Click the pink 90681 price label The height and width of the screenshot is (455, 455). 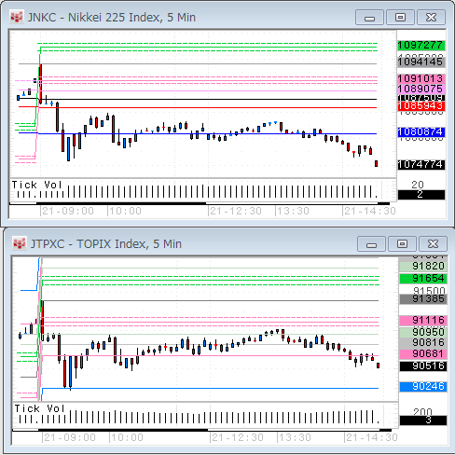click(x=423, y=354)
